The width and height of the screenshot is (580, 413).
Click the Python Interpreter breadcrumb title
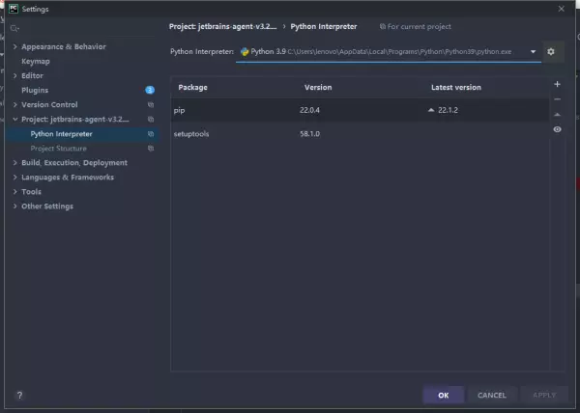coord(324,27)
